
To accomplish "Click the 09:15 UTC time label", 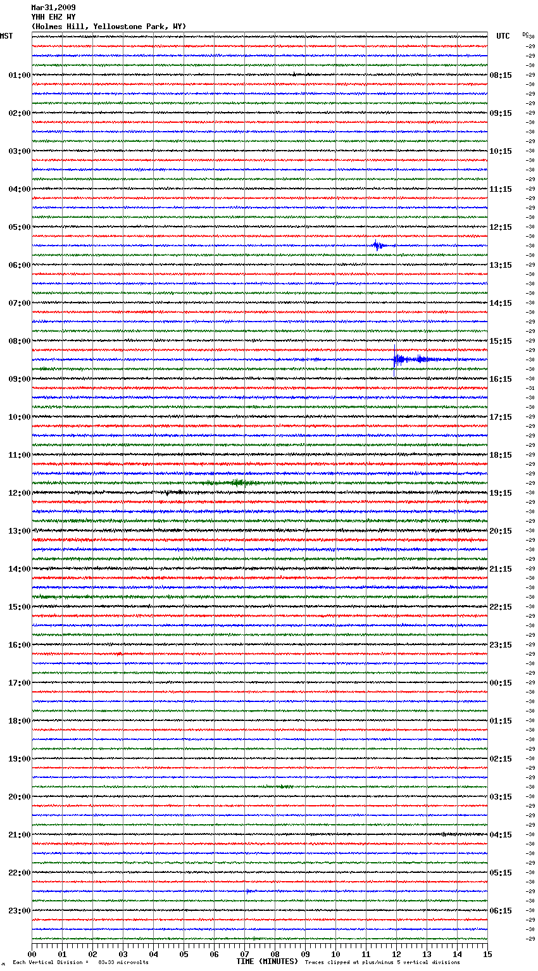I will tap(501, 113).
